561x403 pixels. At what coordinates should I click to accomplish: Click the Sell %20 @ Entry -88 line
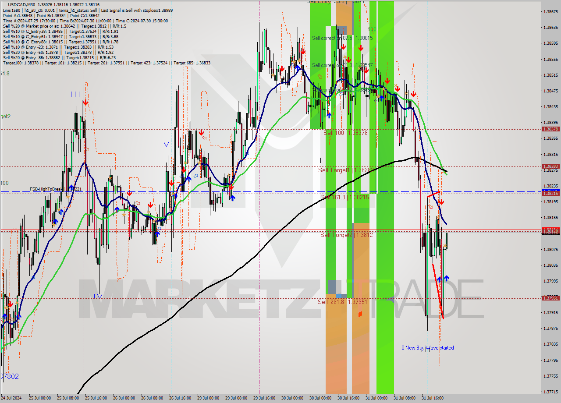click(59, 57)
